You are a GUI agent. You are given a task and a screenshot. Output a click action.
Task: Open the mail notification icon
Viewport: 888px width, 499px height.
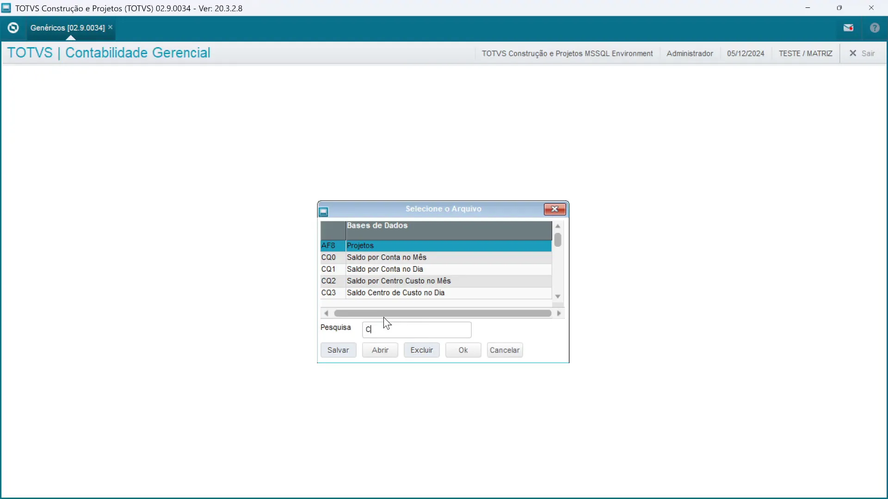click(x=848, y=28)
